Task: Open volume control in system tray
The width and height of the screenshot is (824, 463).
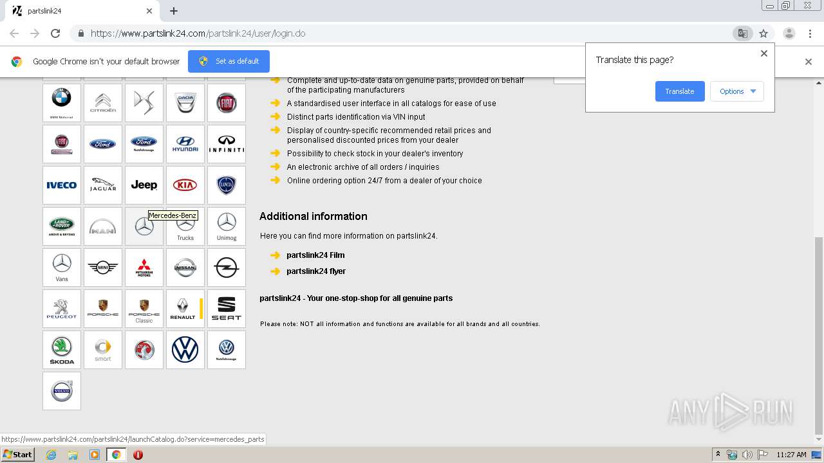Action: pos(747,455)
